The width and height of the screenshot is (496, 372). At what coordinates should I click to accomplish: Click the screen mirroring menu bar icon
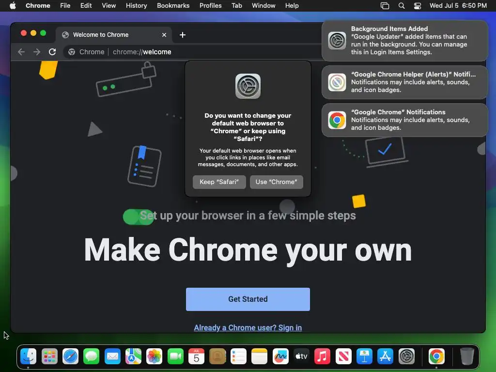(385, 6)
